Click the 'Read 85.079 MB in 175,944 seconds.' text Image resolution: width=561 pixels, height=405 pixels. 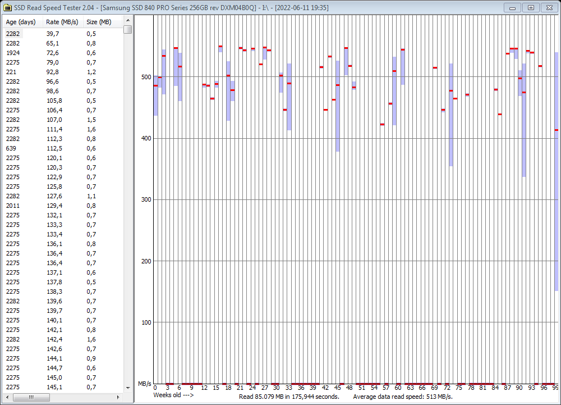(x=289, y=397)
